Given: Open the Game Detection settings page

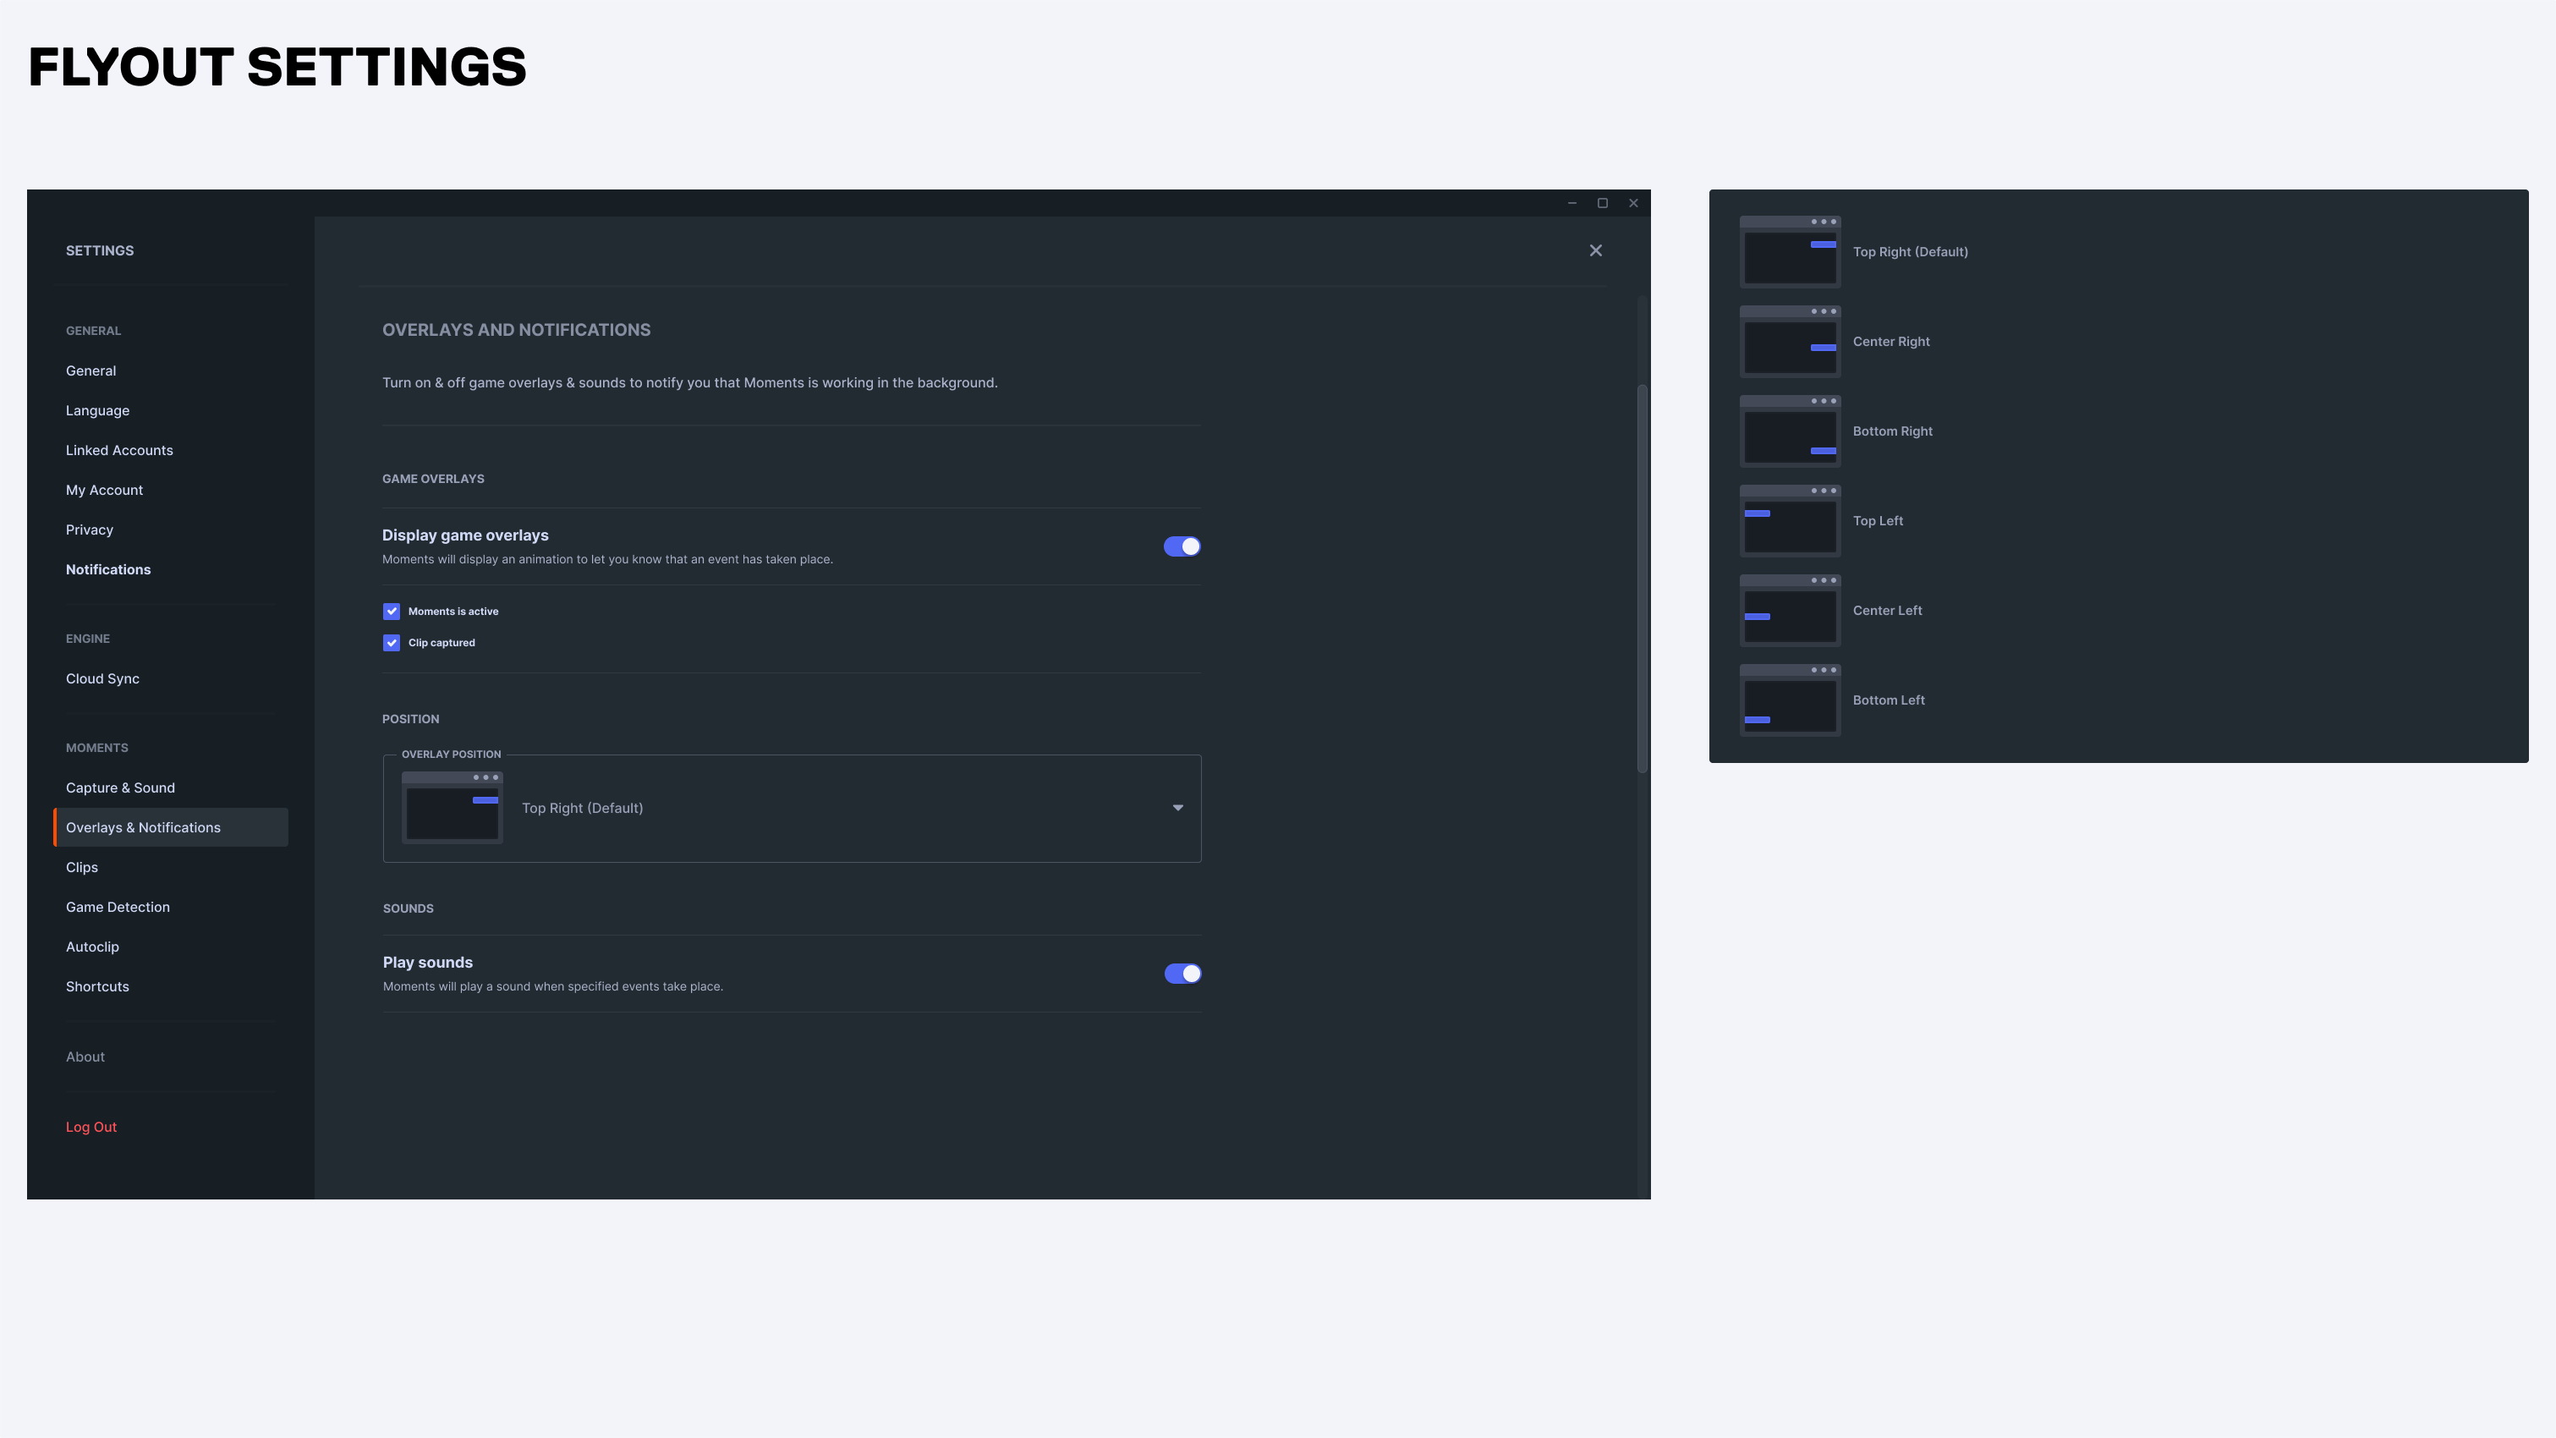Looking at the screenshot, I should coord(118,907).
